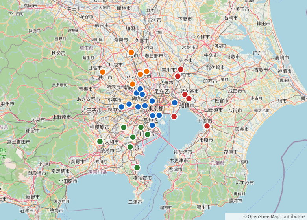Click the 春日部市 city label
Image resolution: width=307 pixels, height=220 pixels.
[x=154, y=56]
